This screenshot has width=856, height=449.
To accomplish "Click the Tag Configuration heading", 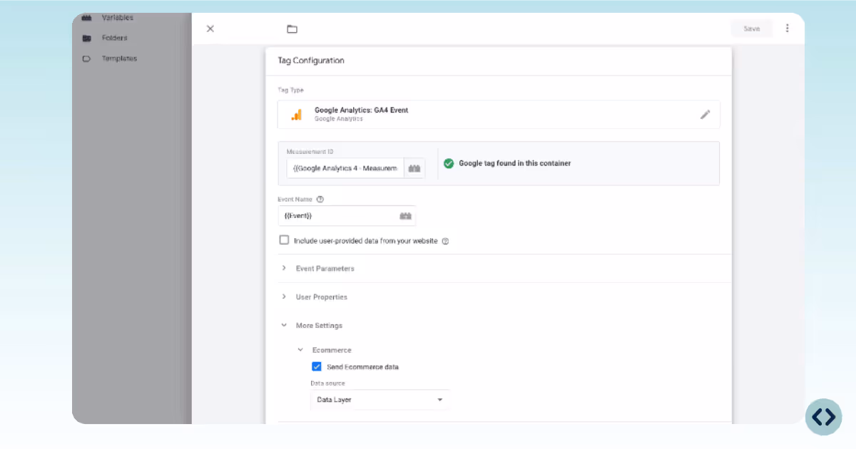I will [x=311, y=61].
